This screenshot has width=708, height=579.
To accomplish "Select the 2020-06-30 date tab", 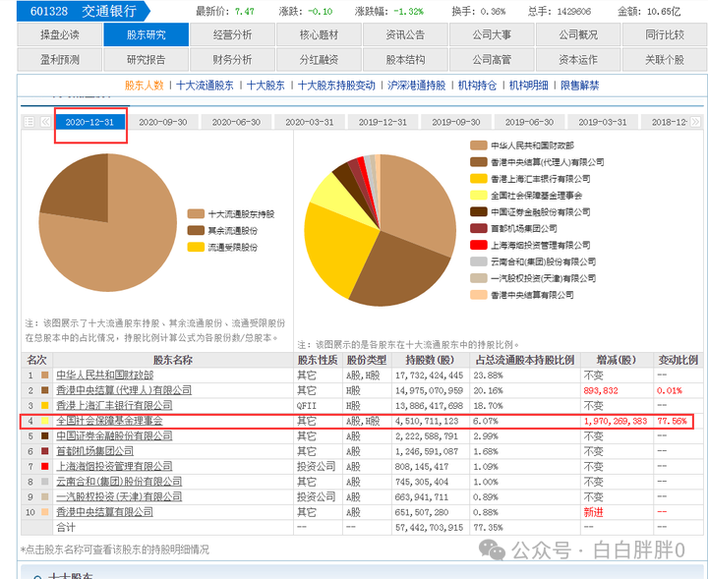I will 236,122.
